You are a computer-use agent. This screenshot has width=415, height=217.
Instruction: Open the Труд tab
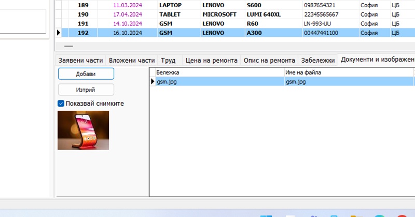pos(168,60)
